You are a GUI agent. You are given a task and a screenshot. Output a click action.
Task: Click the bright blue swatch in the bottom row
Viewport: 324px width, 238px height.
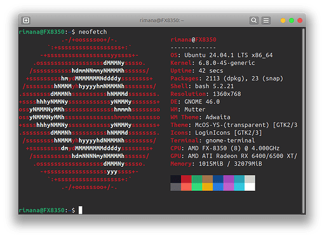[218, 187]
